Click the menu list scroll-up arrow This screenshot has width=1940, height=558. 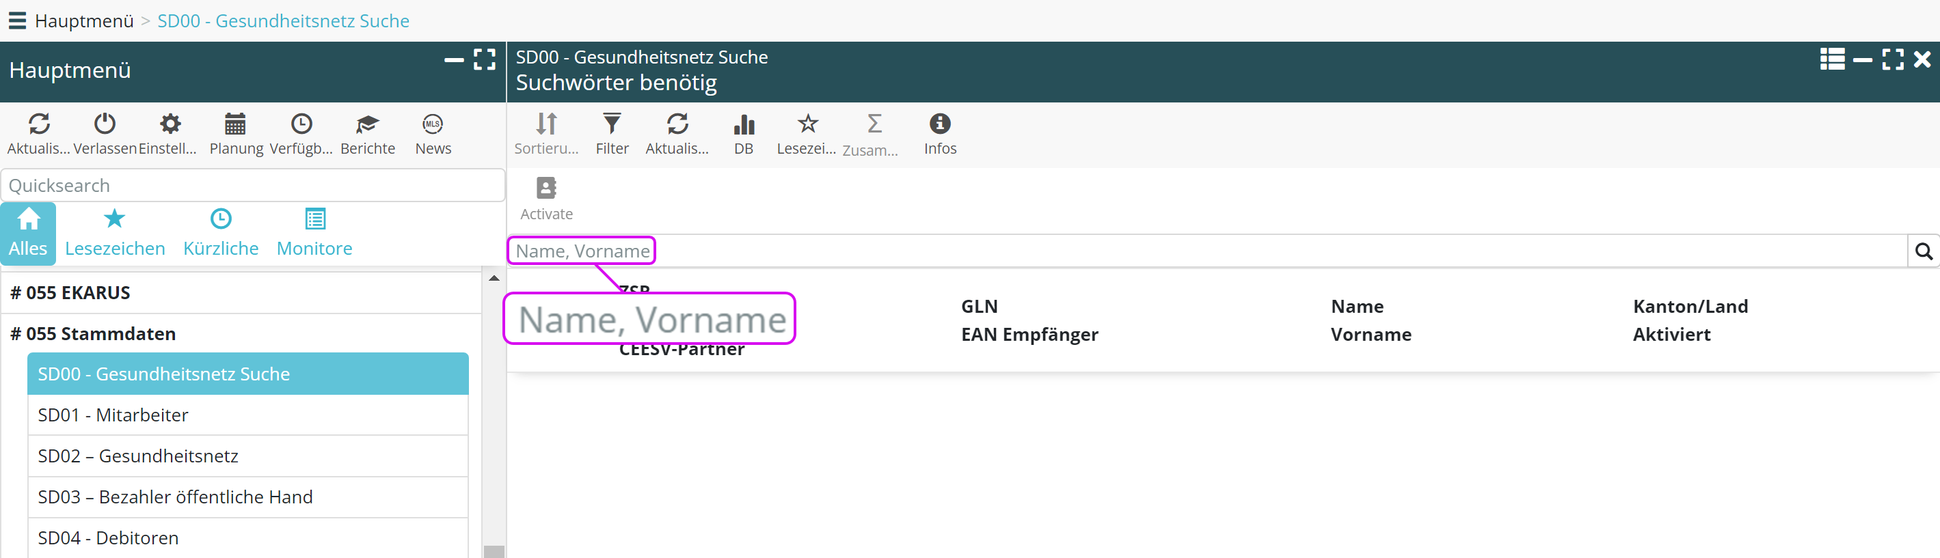(494, 278)
